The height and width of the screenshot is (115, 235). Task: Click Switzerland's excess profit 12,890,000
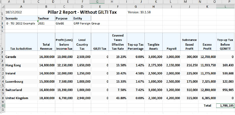tap(208, 90)
